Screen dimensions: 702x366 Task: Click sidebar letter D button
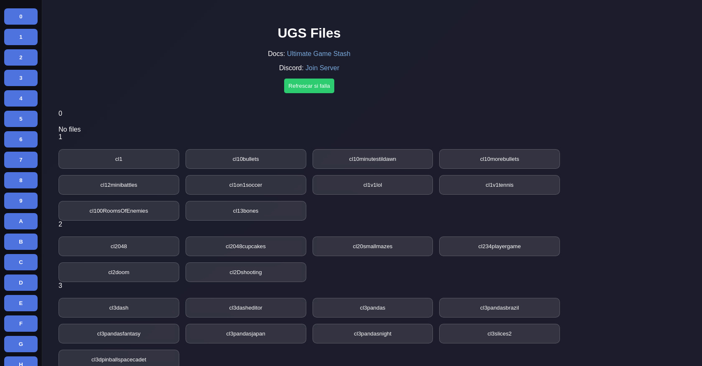pos(21,283)
